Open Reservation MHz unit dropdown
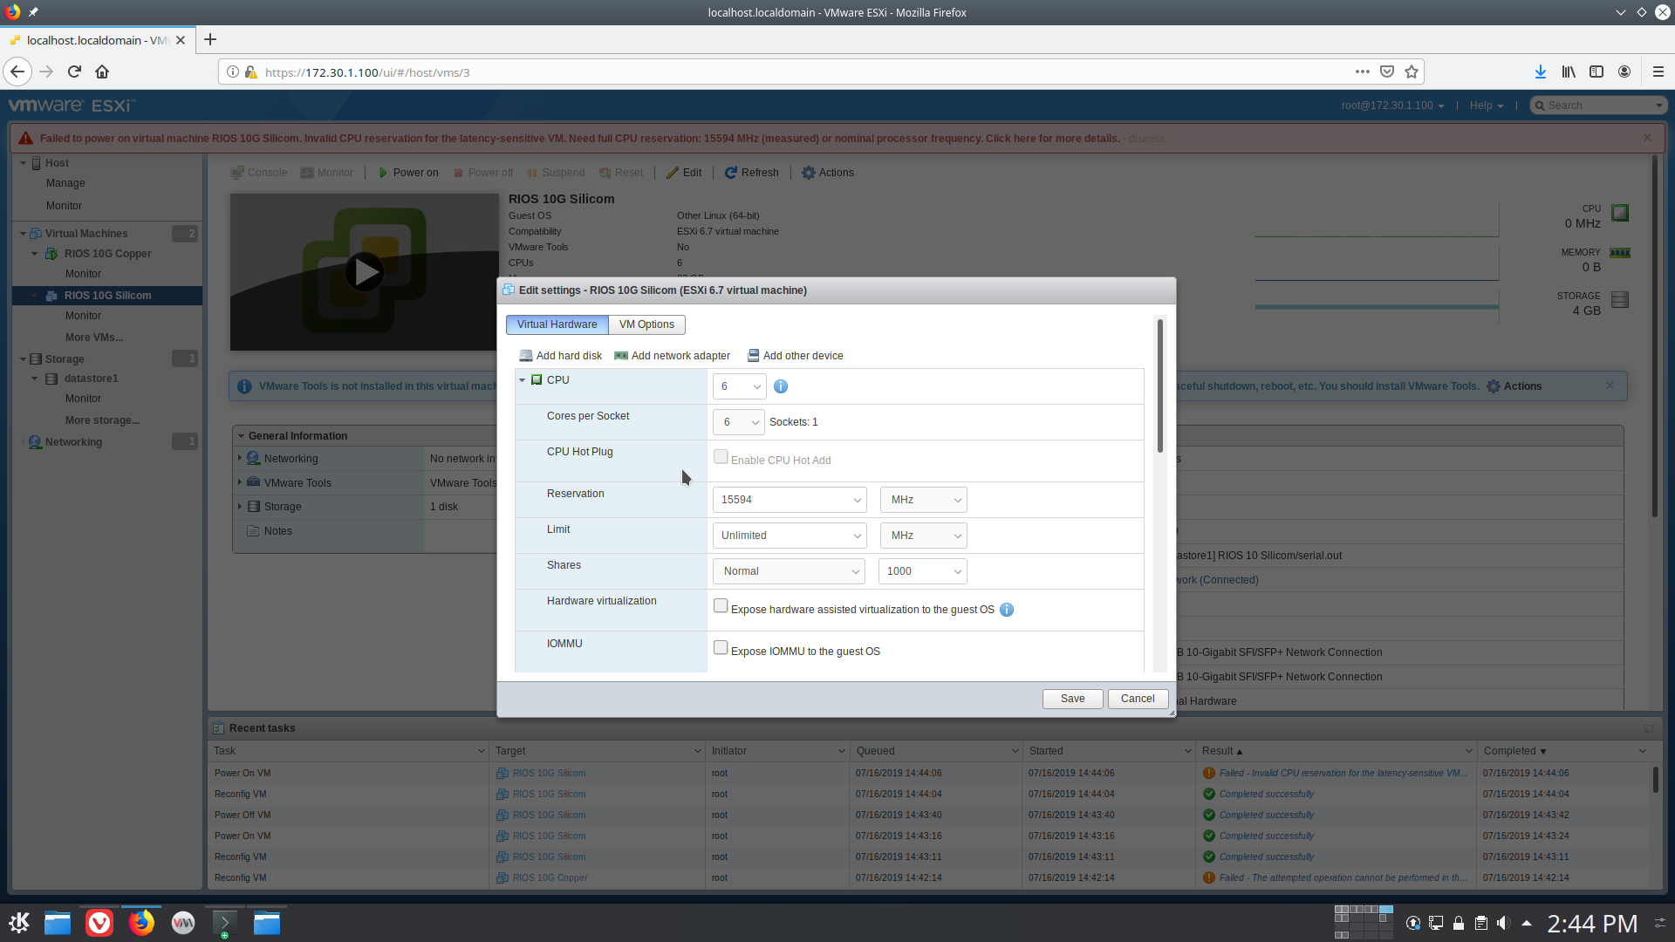This screenshot has width=1675, height=942. (x=924, y=500)
